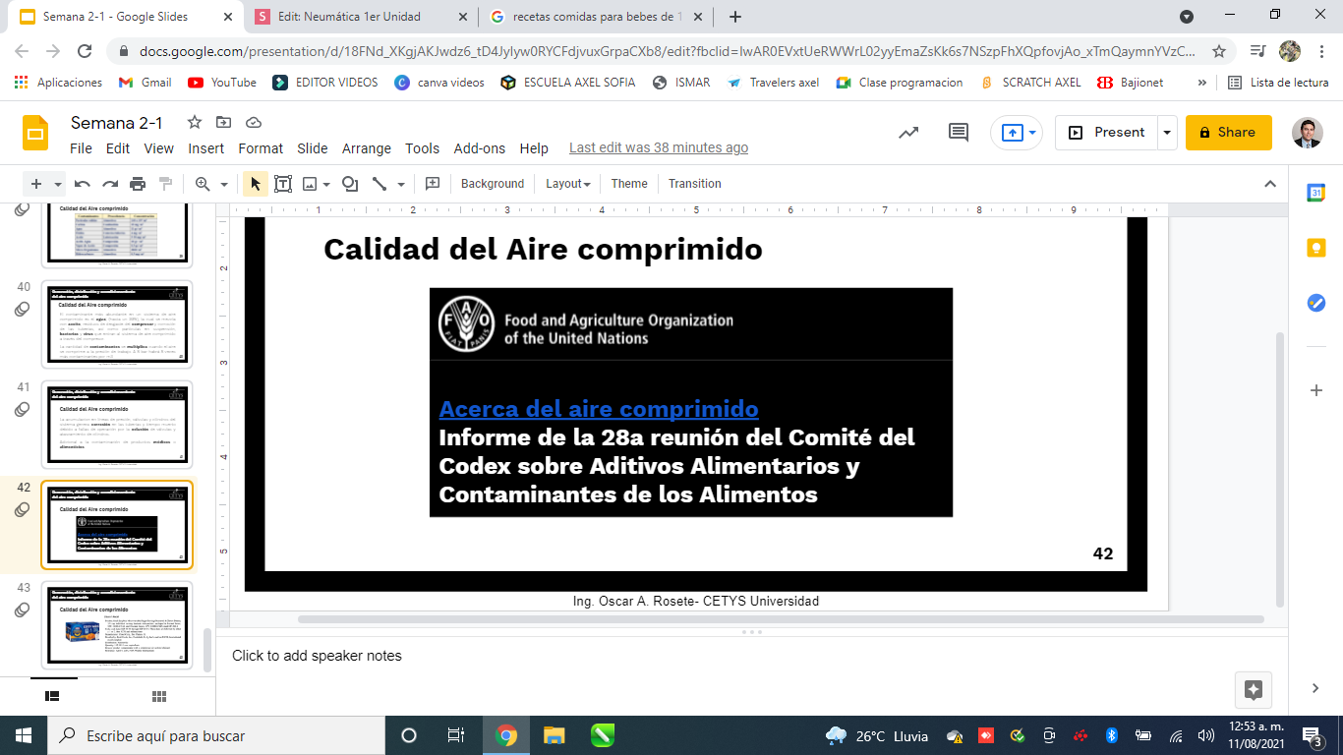Open the Transition panel button
This screenshot has height=755, width=1343.
pyautogui.click(x=695, y=184)
